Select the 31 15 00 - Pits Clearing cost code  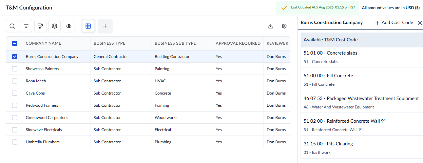point(362,147)
